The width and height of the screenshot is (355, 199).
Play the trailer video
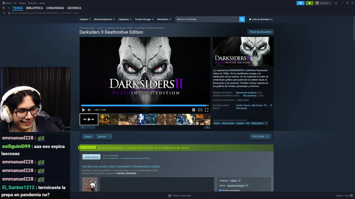pos(83,110)
